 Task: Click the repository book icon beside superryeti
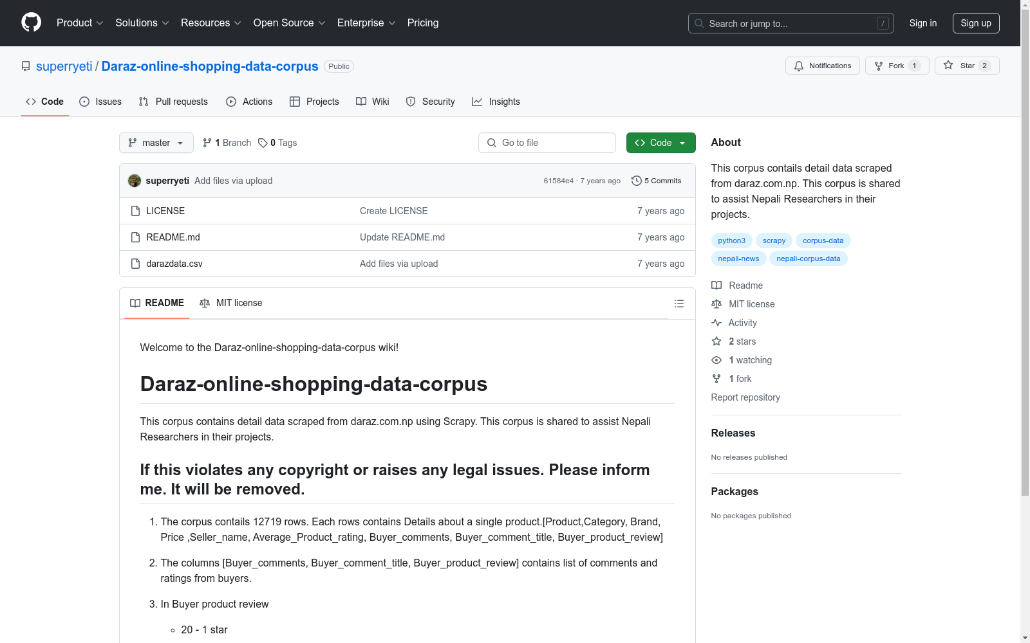26,66
